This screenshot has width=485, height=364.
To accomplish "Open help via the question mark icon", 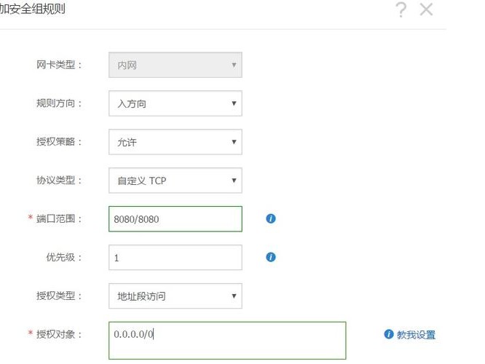I will (401, 9).
